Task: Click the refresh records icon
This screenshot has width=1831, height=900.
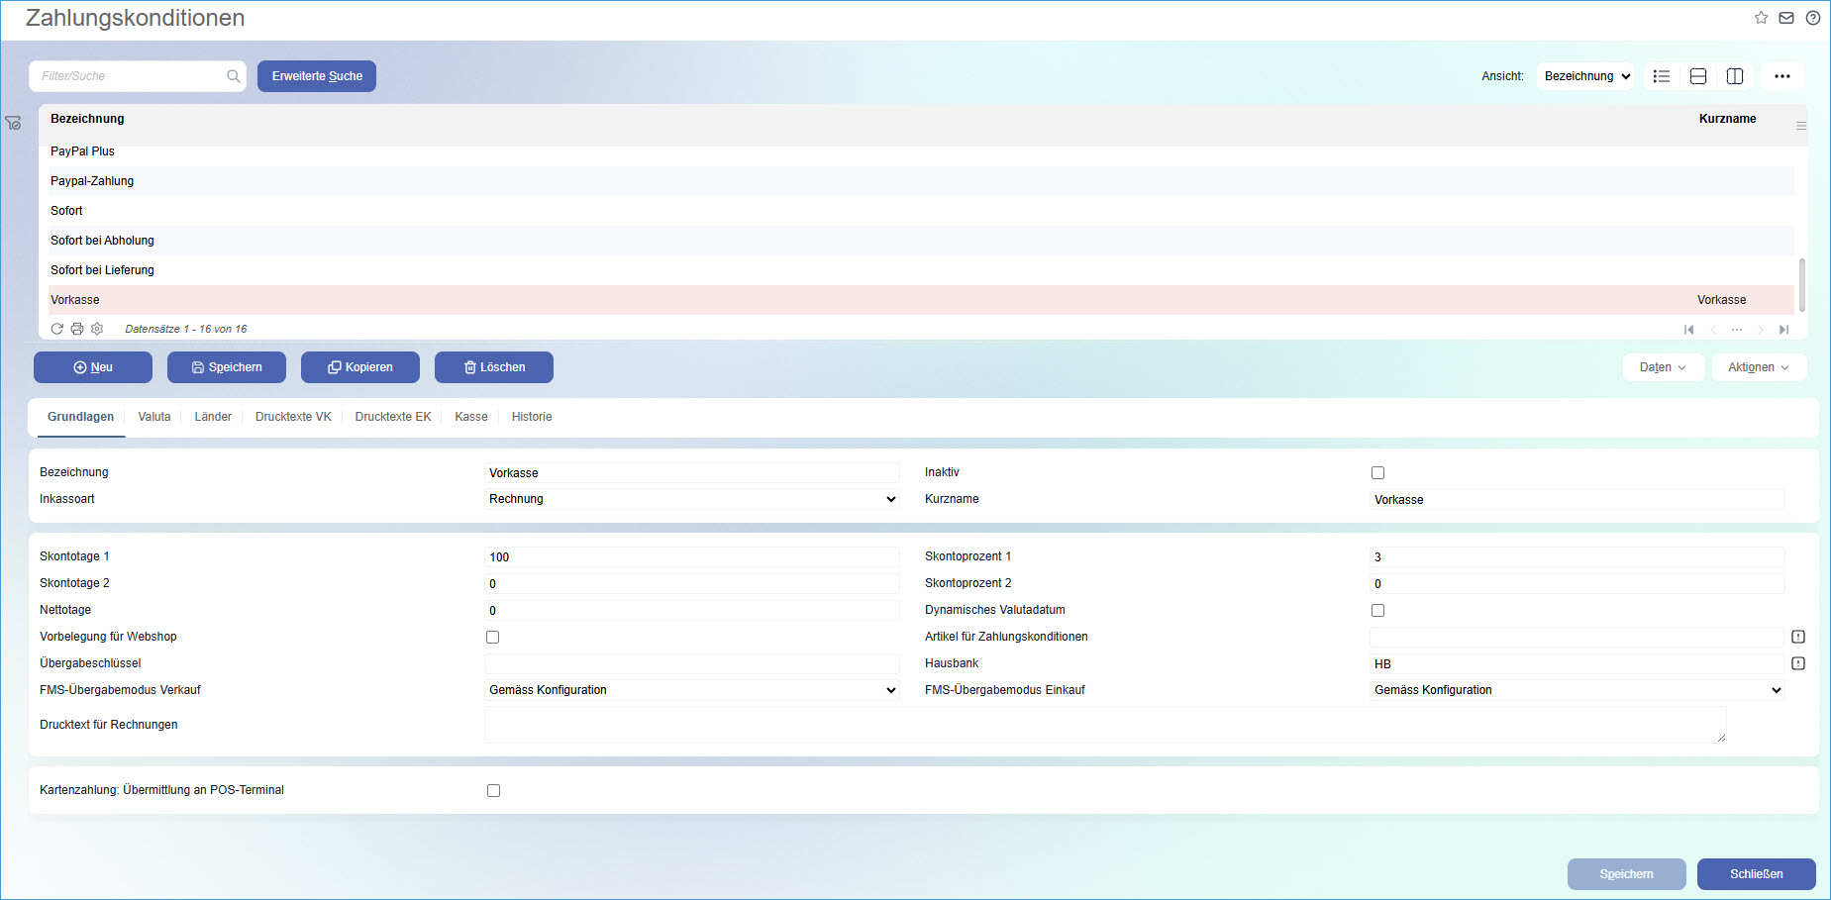Action: click(x=57, y=329)
